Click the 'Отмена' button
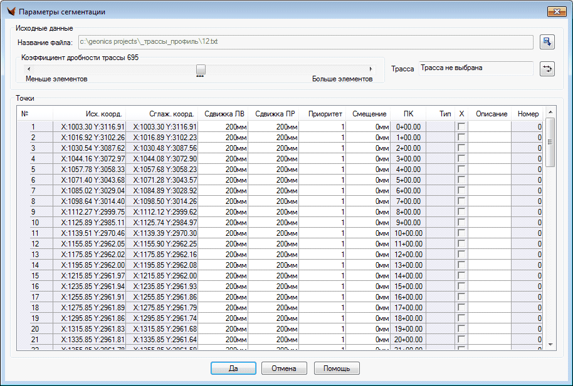The image size is (573, 386). [283, 368]
